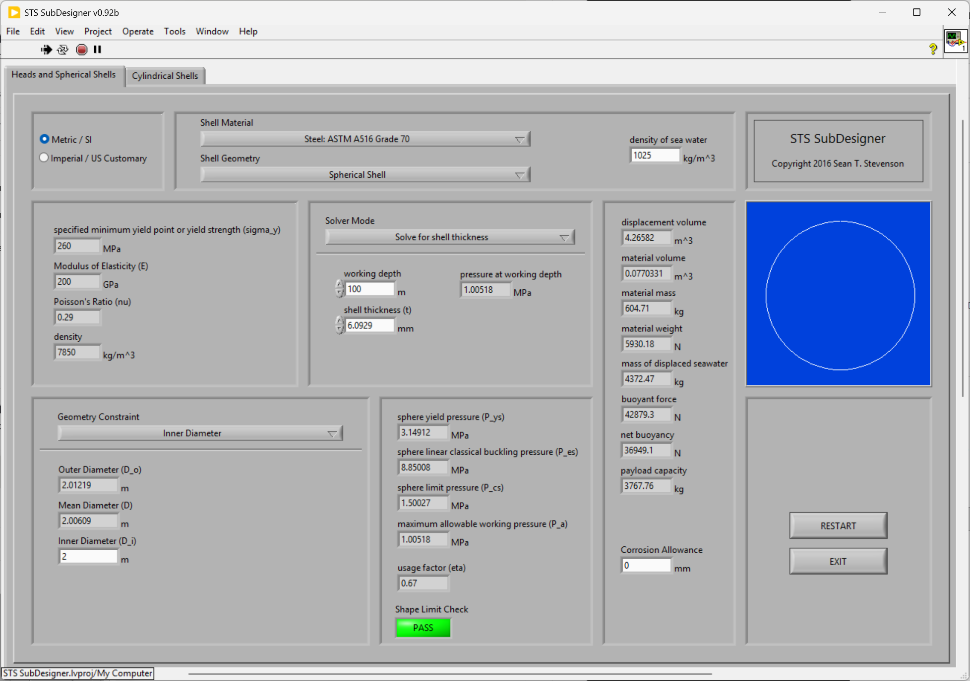Viewport: 970px width, 681px height.
Task: Click the STS SubDesigner title bar app icon
Action: [x=14, y=12]
